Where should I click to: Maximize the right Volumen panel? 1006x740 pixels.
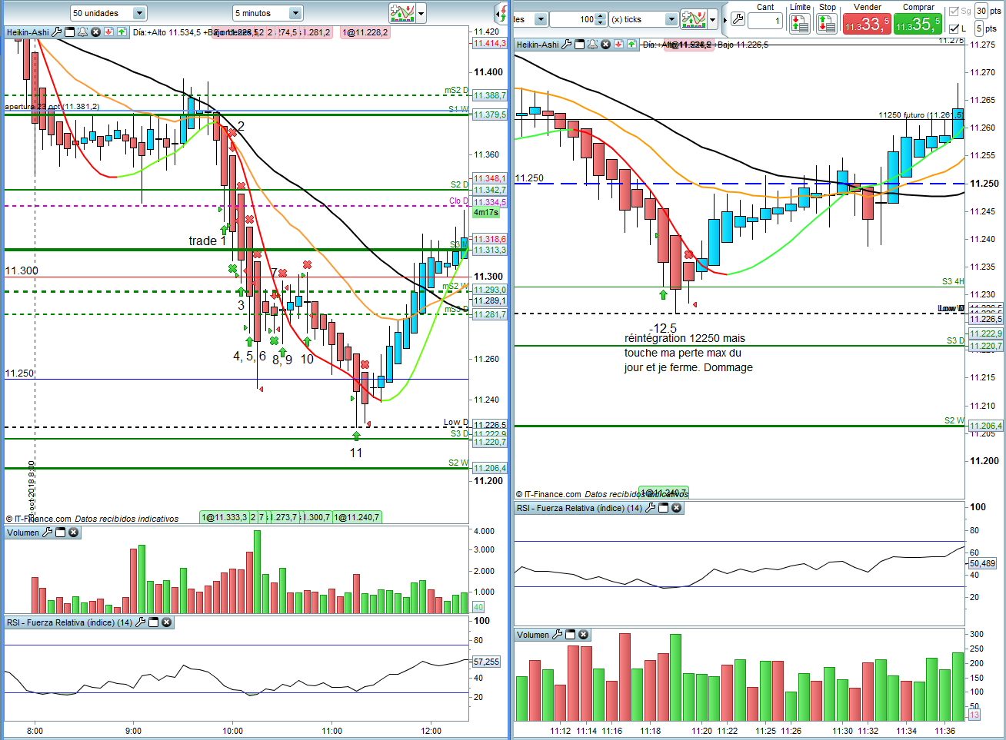coord(570,635)
